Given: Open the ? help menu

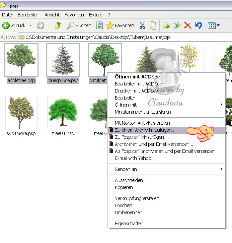Looking at the screenshot, I should point(109,15).
